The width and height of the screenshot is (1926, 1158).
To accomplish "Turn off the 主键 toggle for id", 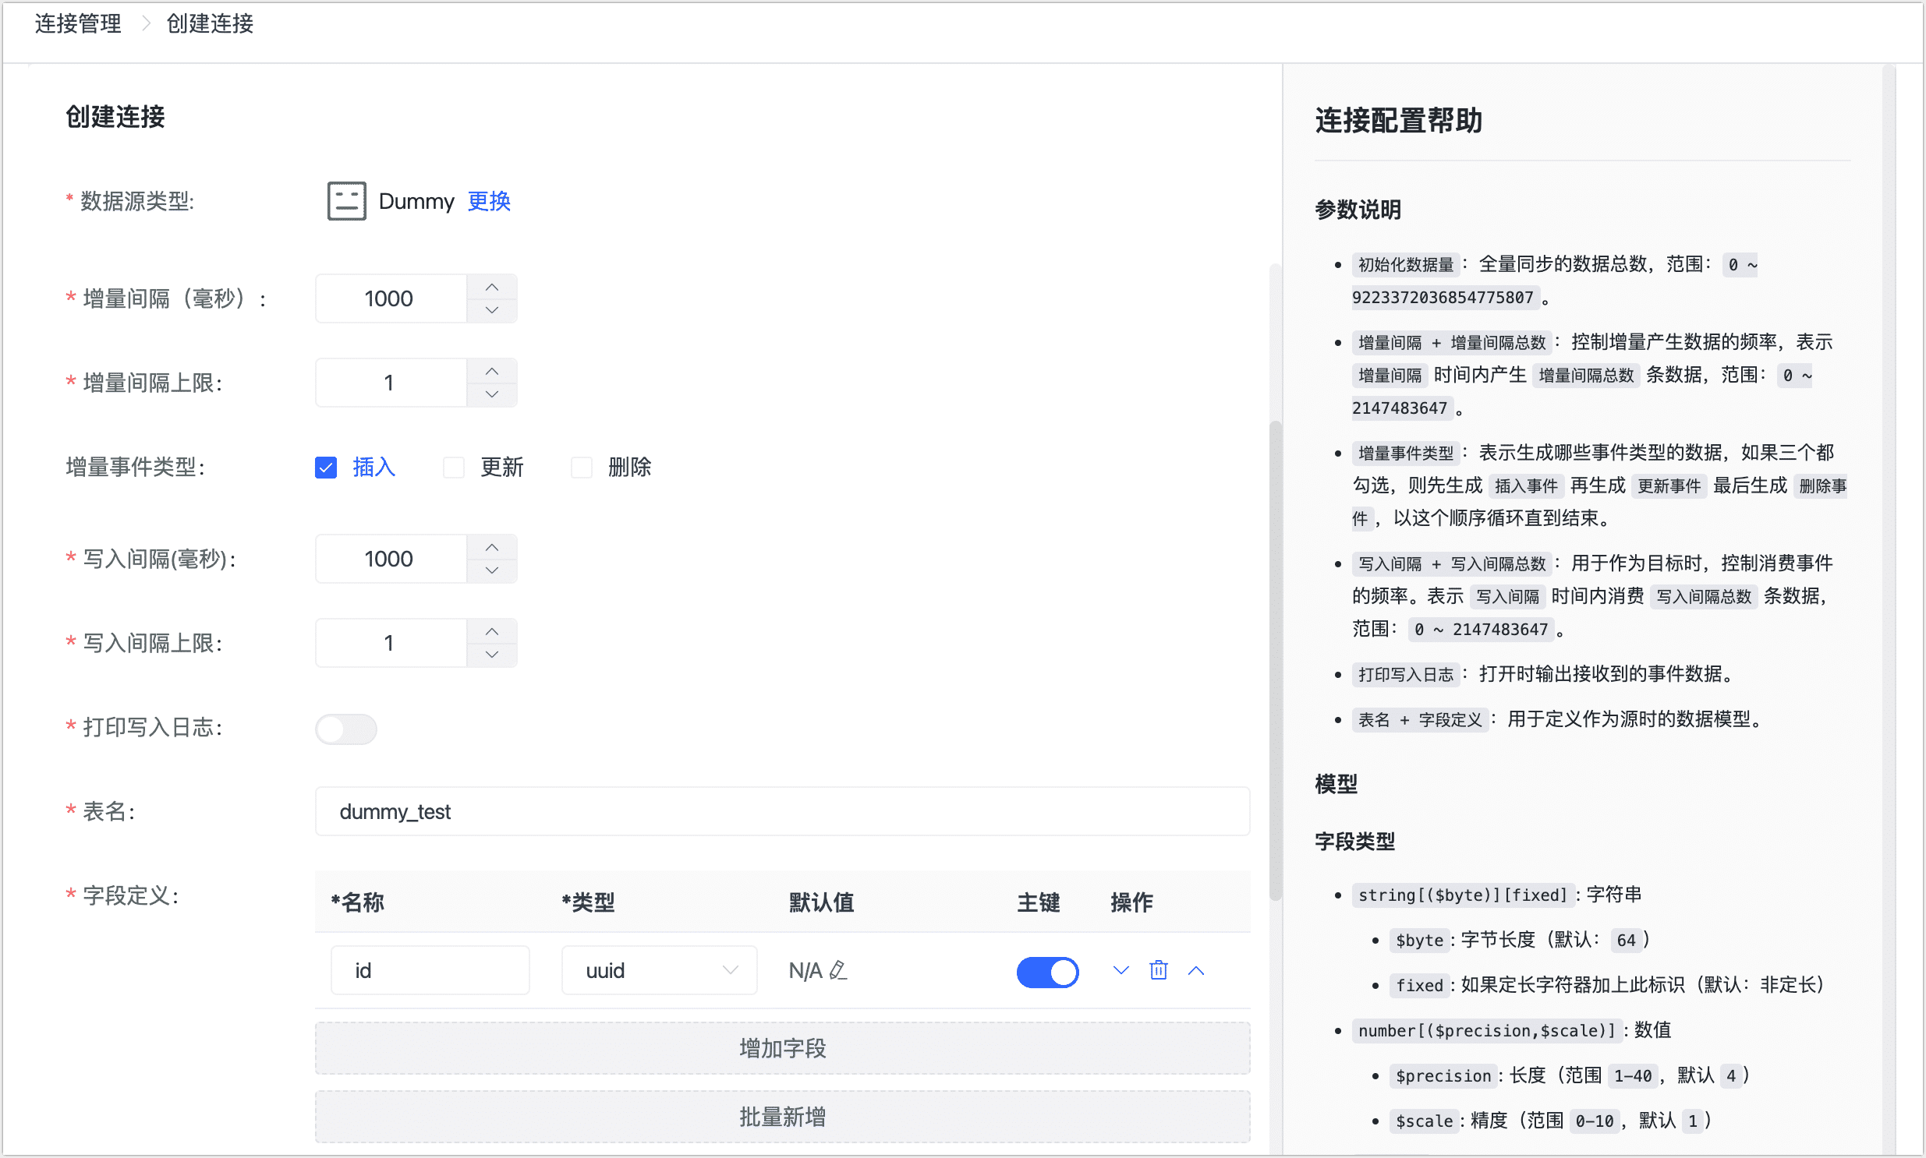I will 1047,972.
